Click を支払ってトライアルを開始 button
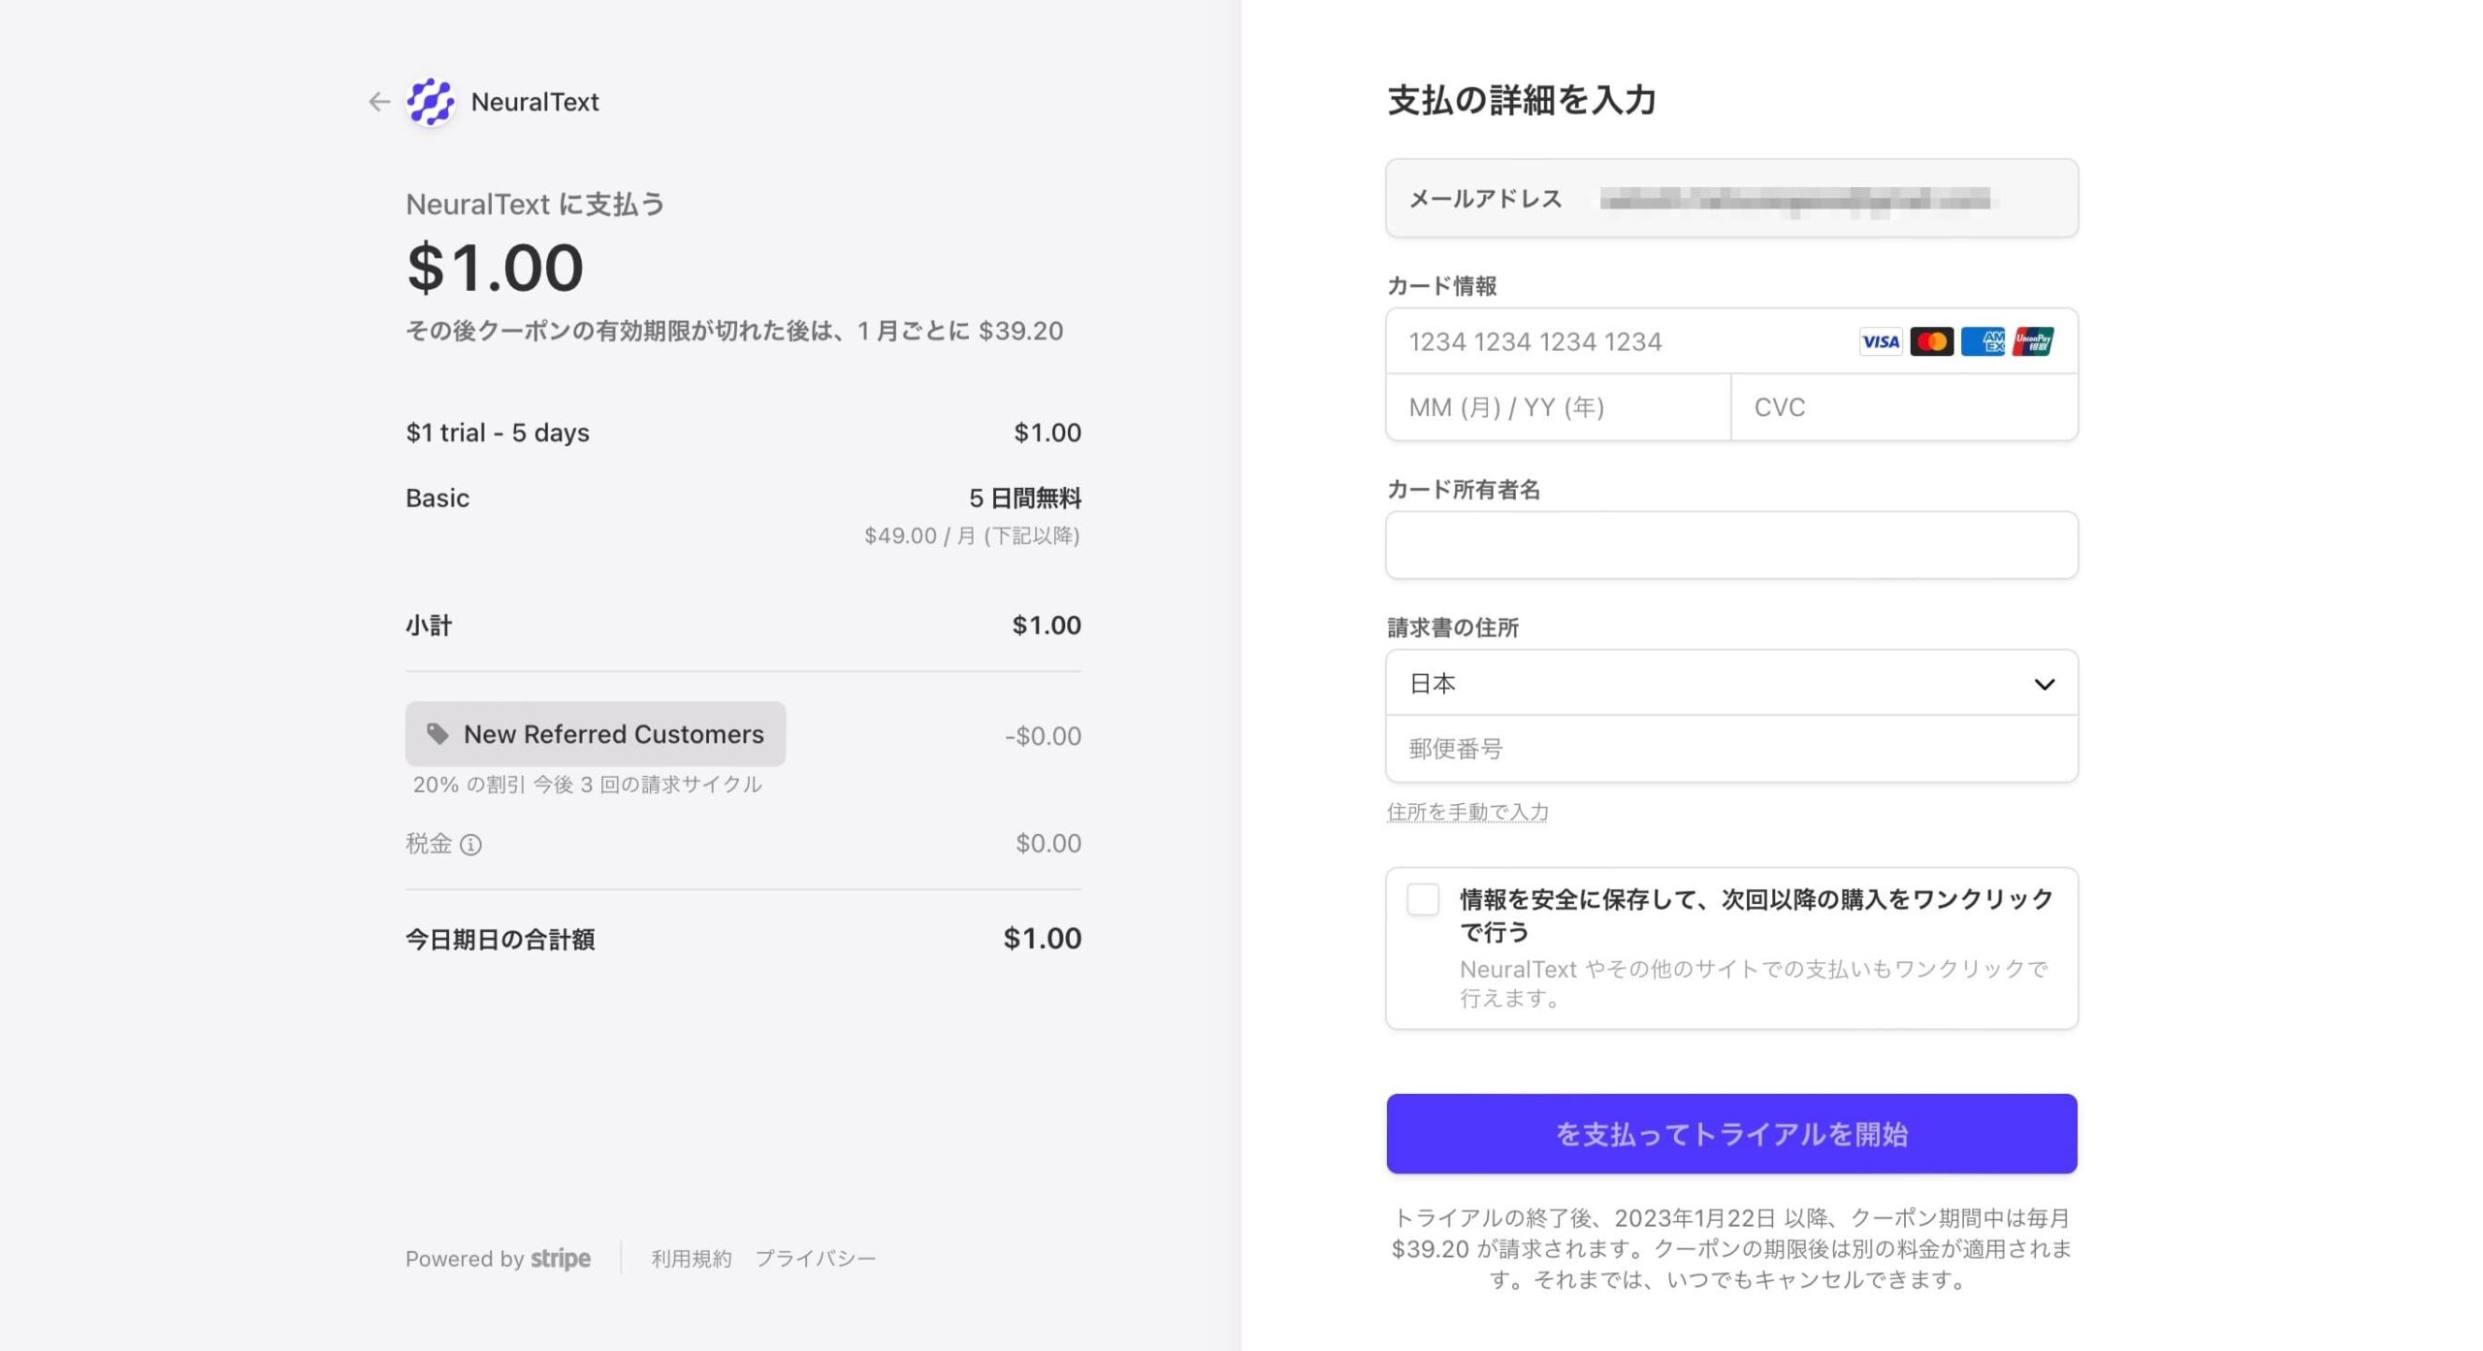Screen dimensions: 2483x1351 click(x=1732, y=1133)
